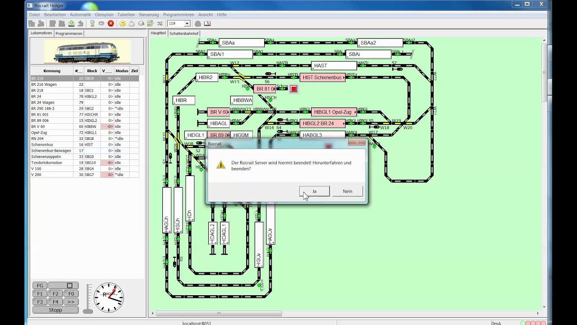Click the first gray toolbar icon on left
Screen dimensions: 577x325
[x=32, y=23]
